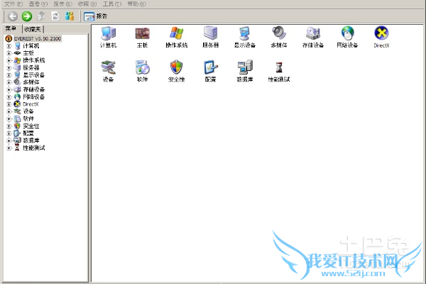Expand the 安全性 tree node
This screenshot has height=284, width=426.
pyautogui.click(x=9, y=126)
